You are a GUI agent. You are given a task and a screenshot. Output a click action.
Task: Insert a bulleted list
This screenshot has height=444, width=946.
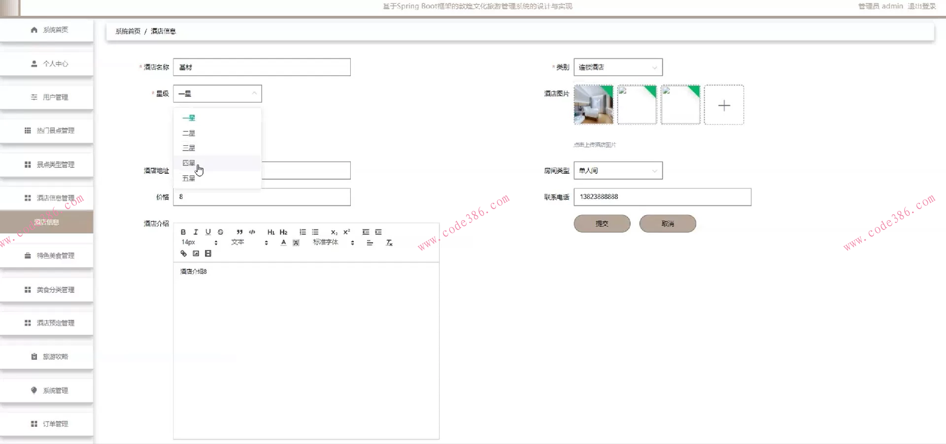coord(315,232)
